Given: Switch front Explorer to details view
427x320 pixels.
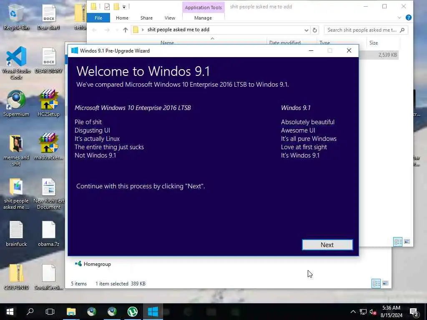Looking at the screenshot, I should 397,242.
